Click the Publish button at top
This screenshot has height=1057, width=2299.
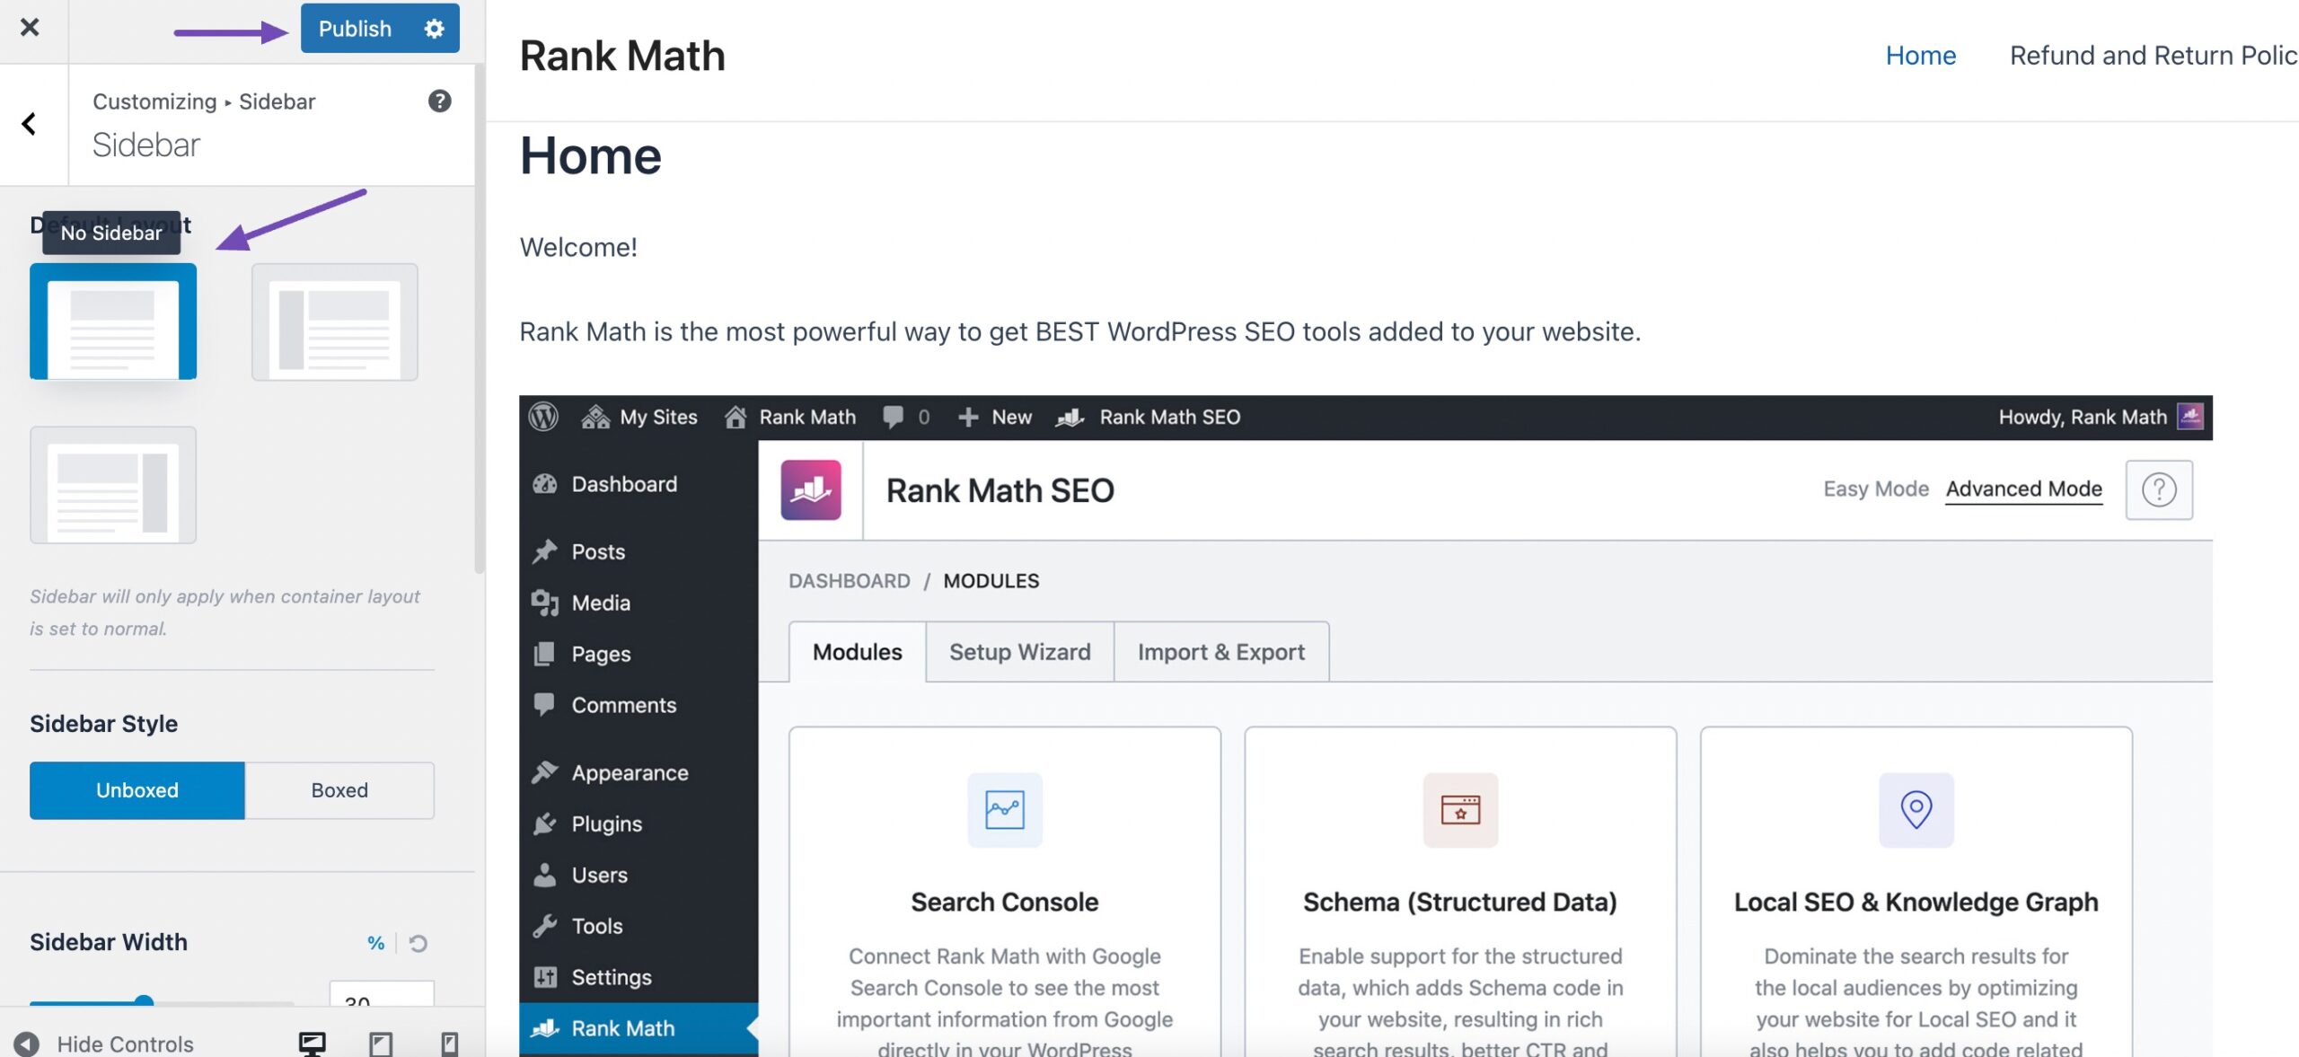click(x=357, y=26)
